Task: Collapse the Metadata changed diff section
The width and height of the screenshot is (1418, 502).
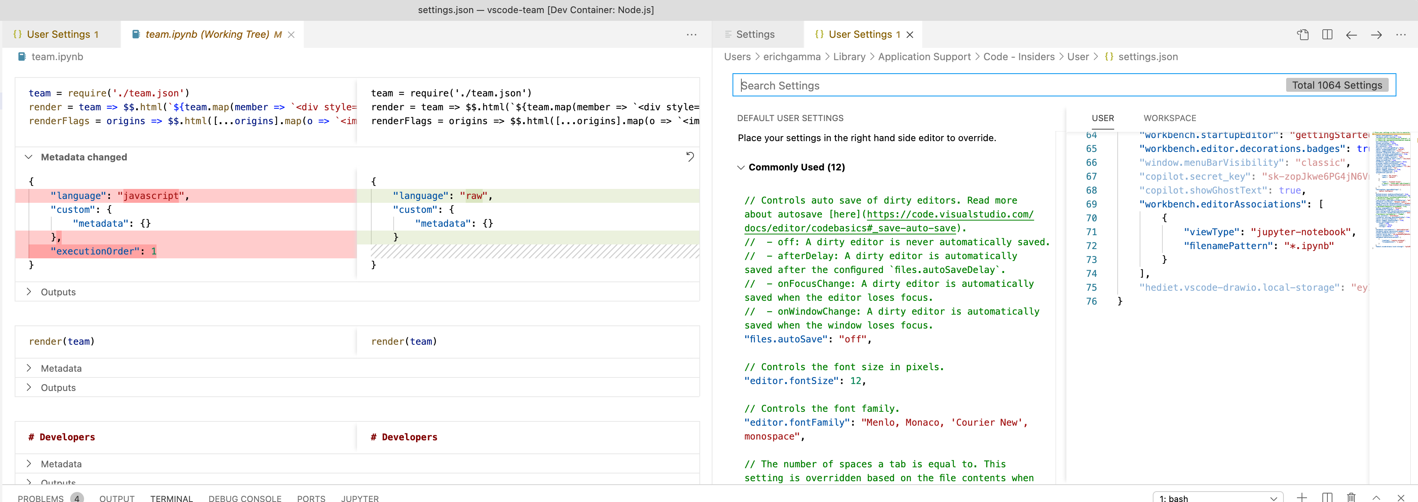Action: click(29, 157)
